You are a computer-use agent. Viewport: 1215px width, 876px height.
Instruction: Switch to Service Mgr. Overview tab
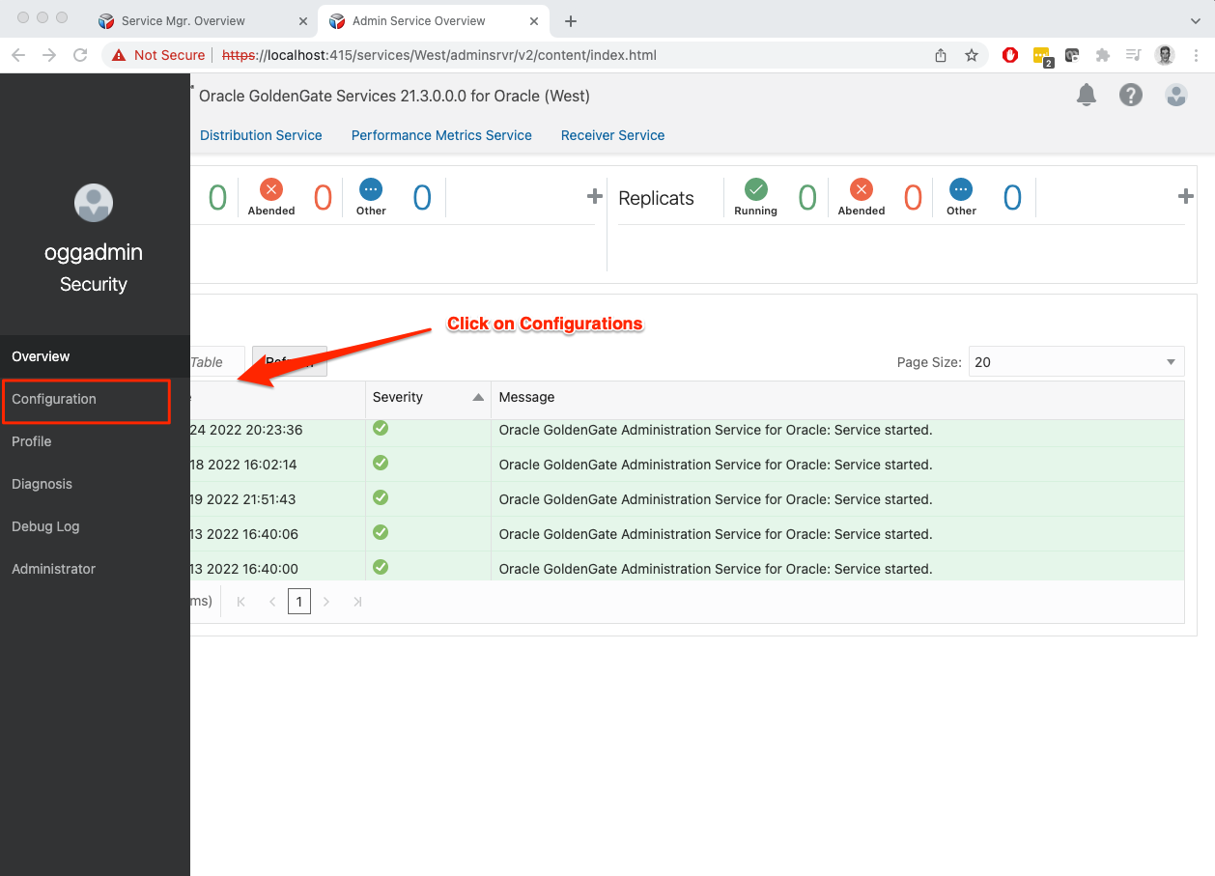[183, 20]
